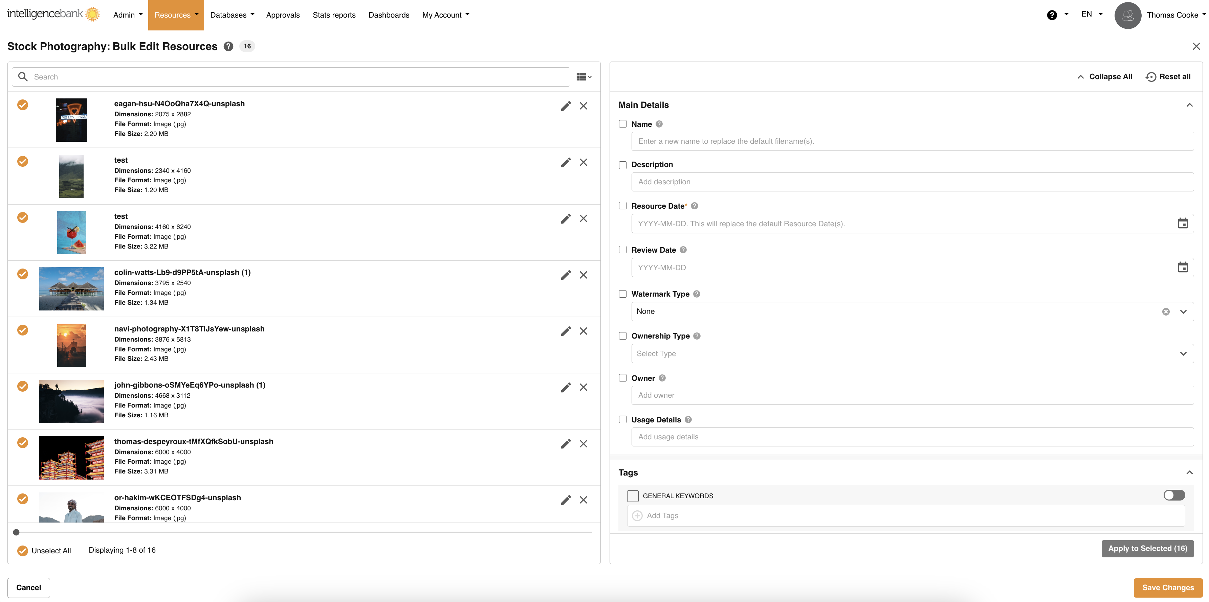This screenshot has height=602, width=1209.
Task: Remove the first test image from the list
Action: [584, 162]
